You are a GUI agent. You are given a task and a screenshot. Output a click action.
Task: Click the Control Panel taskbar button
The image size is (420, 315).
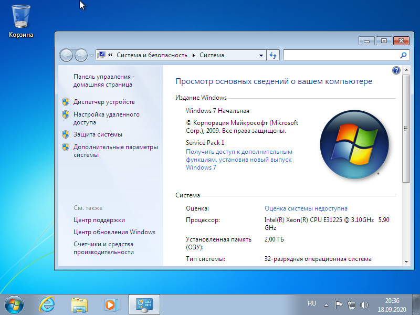coord(144,304)
